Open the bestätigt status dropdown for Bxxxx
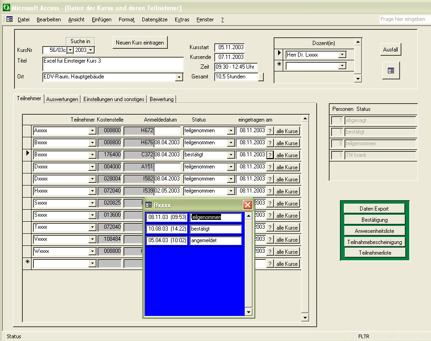This screenshot has width=431, height=341. [x=231, y=155]
